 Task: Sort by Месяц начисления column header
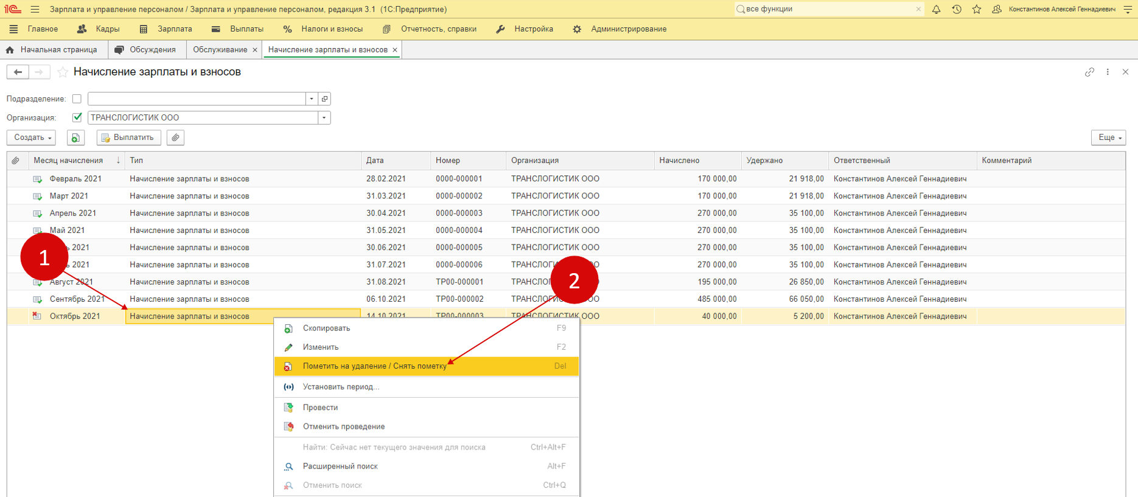(x=68, y=161)
